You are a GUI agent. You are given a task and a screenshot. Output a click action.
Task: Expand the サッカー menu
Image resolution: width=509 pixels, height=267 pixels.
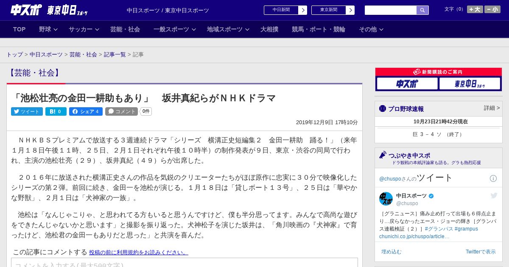tap(84, 29)
